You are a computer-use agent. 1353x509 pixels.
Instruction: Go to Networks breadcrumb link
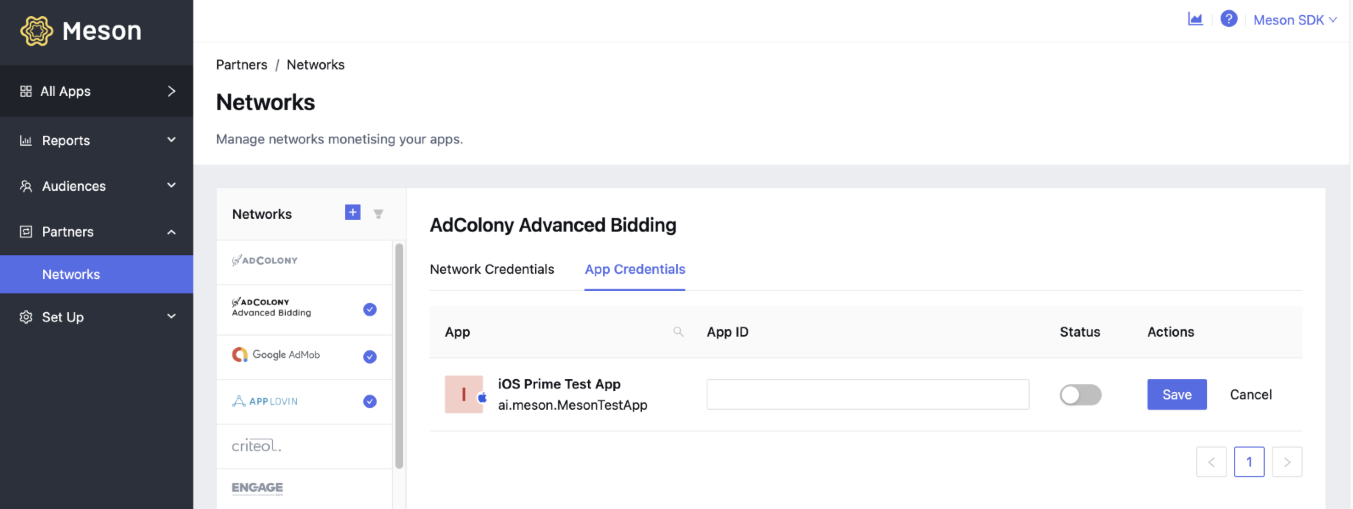[315, 65]
